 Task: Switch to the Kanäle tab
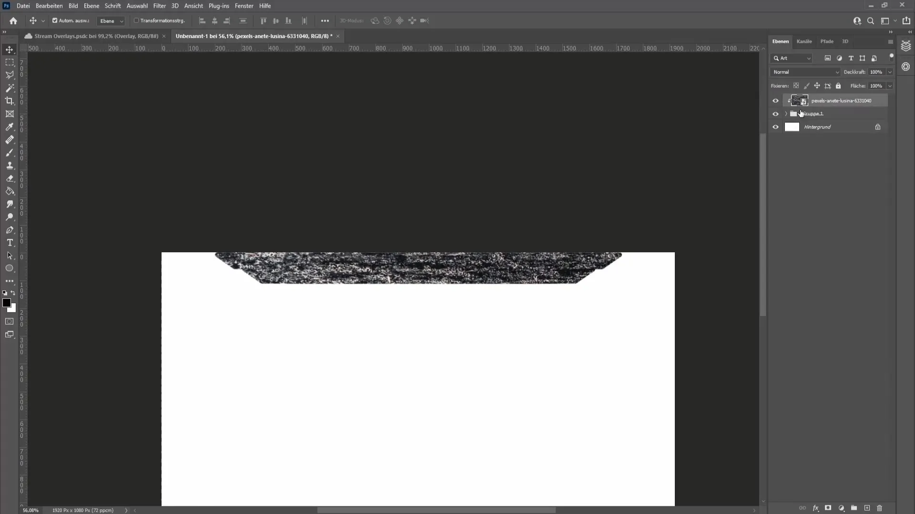(x=804, y=41)
